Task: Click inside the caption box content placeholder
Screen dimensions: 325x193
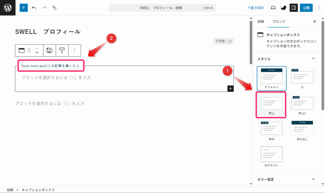Action: pyautogui.click(x=56, y=78)
